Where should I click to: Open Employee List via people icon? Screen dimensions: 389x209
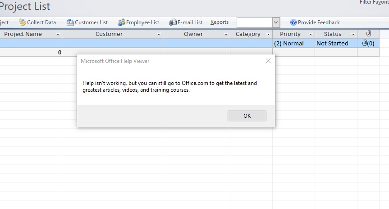click(x=122, y=22)
